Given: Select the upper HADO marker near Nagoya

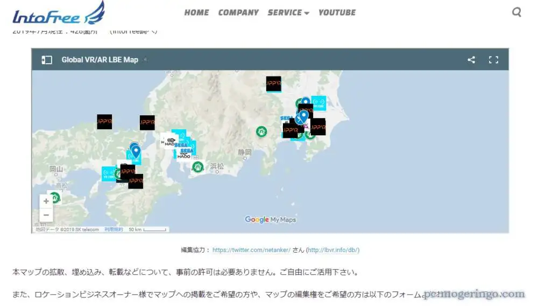Looking at the screenshot, I should pyautogui.click(x=169, y=141).
